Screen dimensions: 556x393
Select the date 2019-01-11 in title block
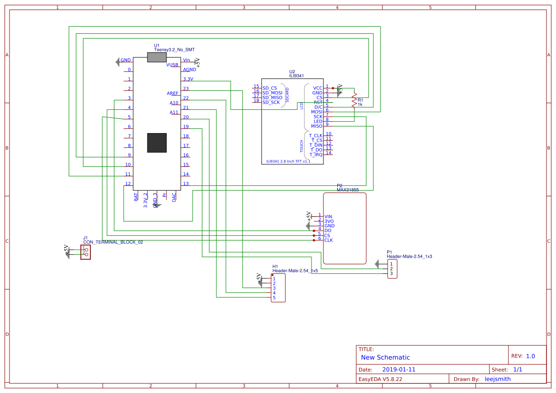tap(400, 369)
